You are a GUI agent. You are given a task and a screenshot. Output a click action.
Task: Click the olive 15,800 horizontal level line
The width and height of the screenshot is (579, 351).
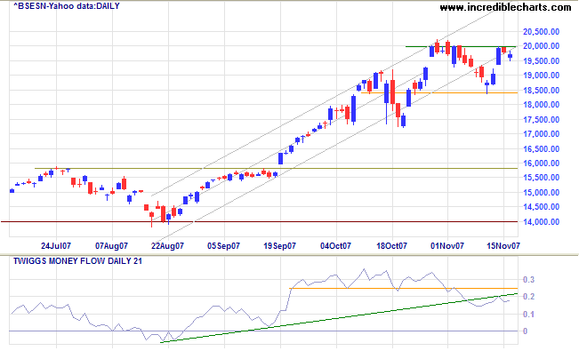pyautogui.click(x=277, y=168)
